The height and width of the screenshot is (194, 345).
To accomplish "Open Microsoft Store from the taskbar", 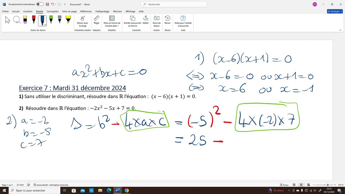I will (74, 190).
